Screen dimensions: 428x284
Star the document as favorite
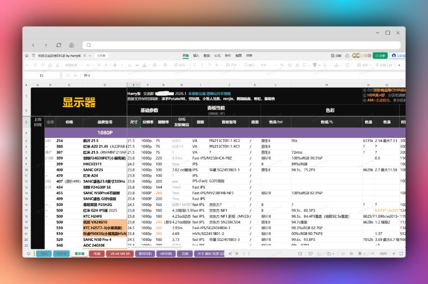[x=85, y=56]
